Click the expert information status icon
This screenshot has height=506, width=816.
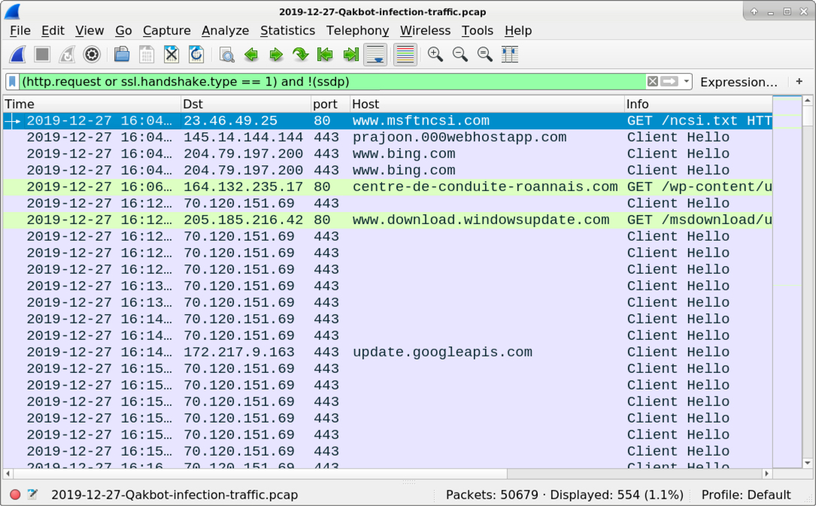click(x=15, y=495)
